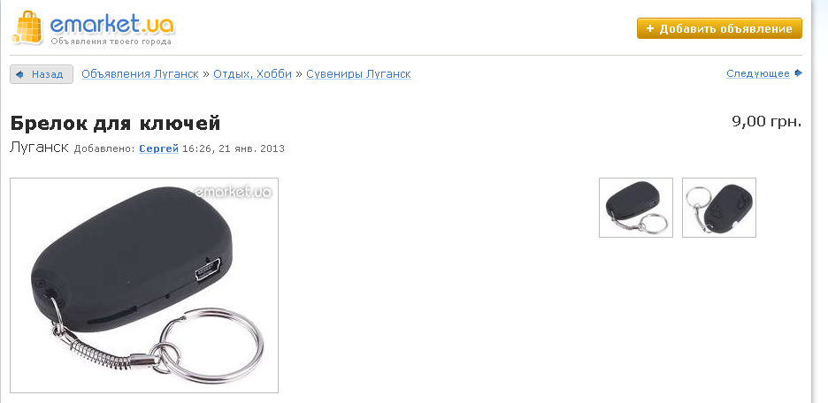The height and width of the screenshot is (403, 828).
Task: Click the shopping bag logo icon
Action: (x=27, y=27)
